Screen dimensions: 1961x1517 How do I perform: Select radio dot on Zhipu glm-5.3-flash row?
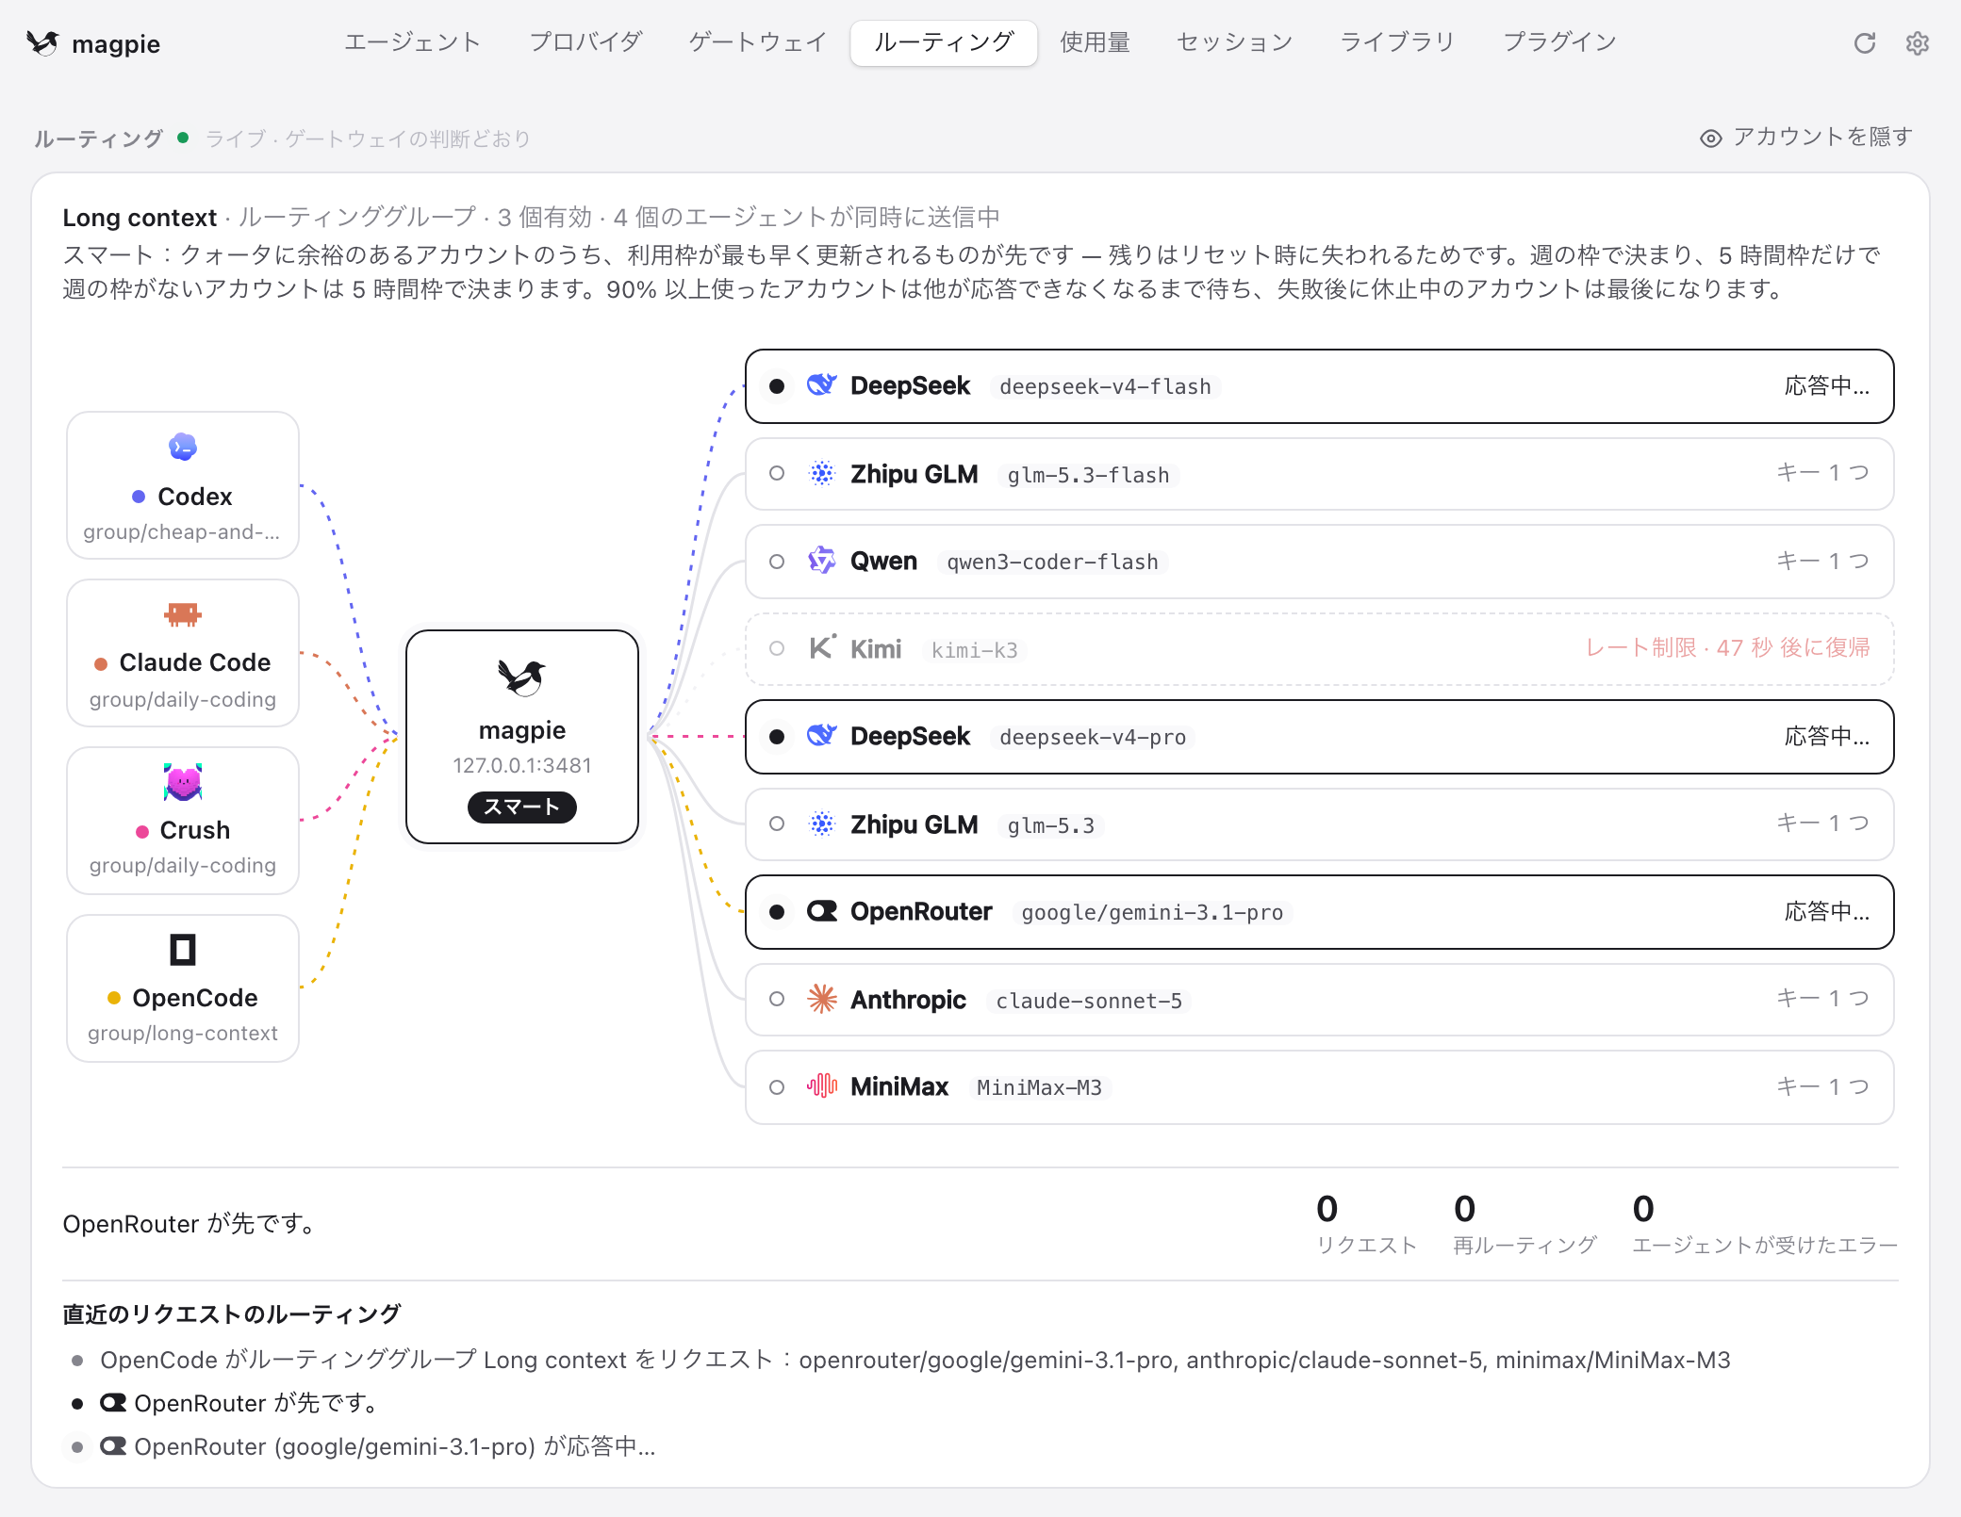tap(777, 473)
